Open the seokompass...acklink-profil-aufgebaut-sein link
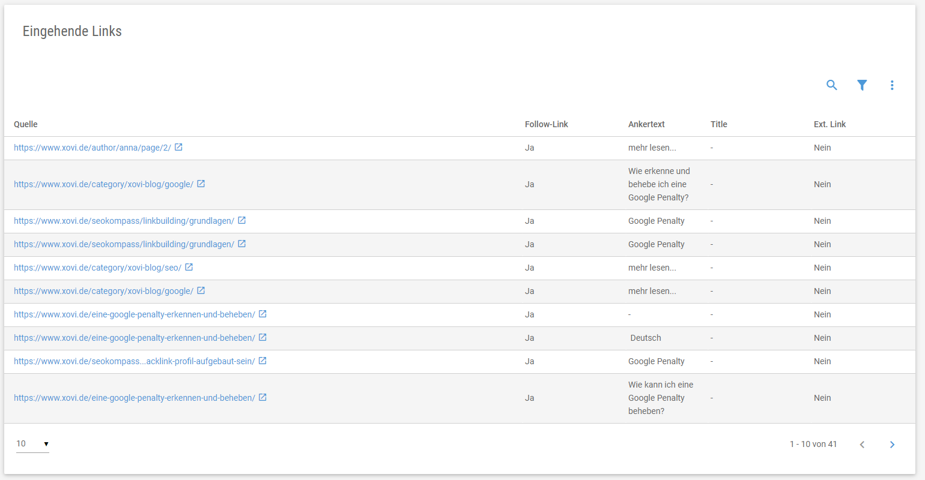This screenshot has width=925, height=480. coord(135,361)
